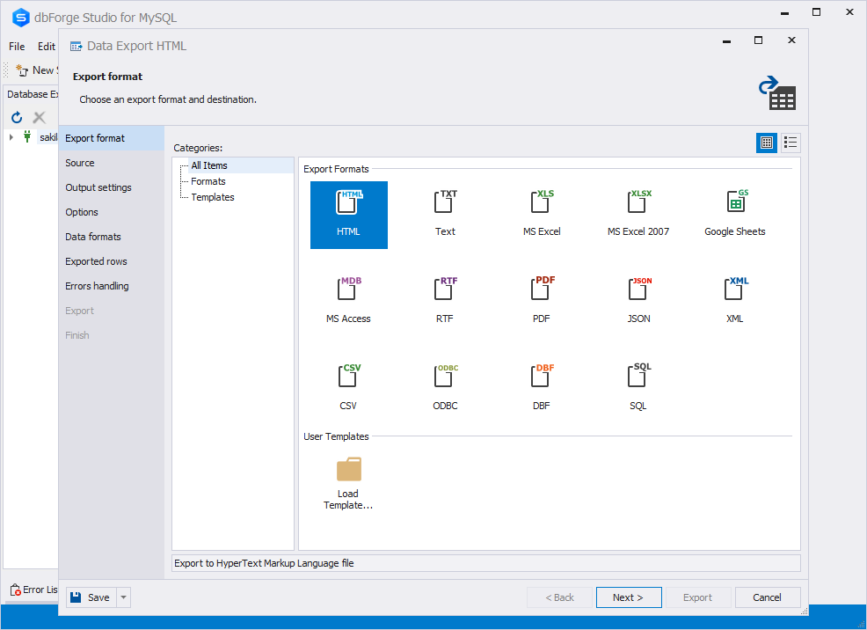Select MS Excel 2007 XLSX format
Image resolution: width=867 pixels, height=630 pixels.
(638, 215)
